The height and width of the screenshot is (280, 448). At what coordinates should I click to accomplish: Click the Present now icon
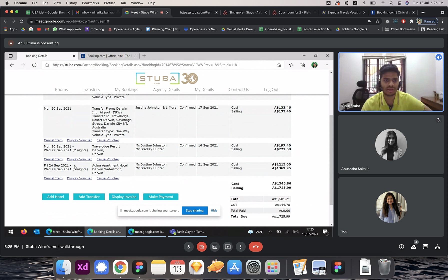228,247
